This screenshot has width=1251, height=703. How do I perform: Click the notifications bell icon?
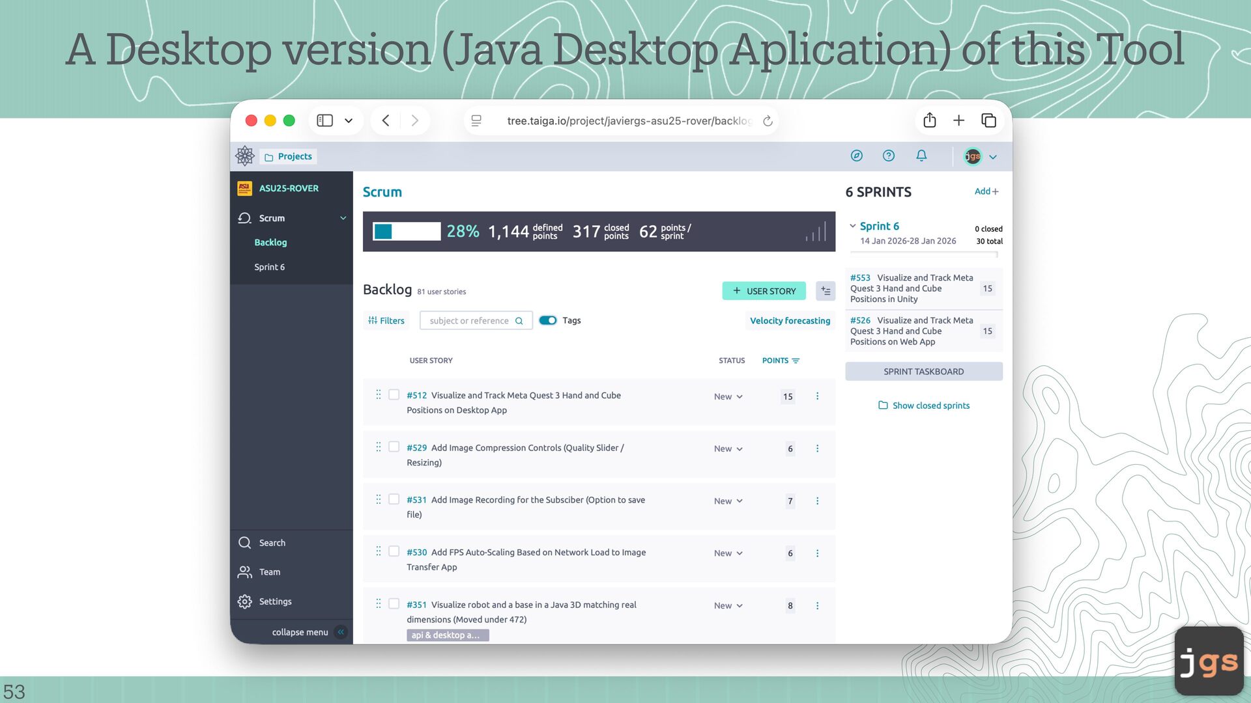(921, 156)
